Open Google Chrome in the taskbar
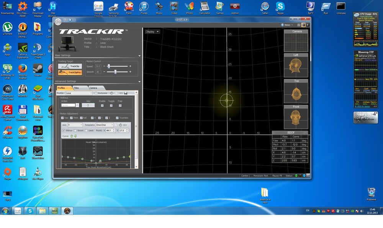The height and width of the screenshot is (228, 383). click(18, 211)
